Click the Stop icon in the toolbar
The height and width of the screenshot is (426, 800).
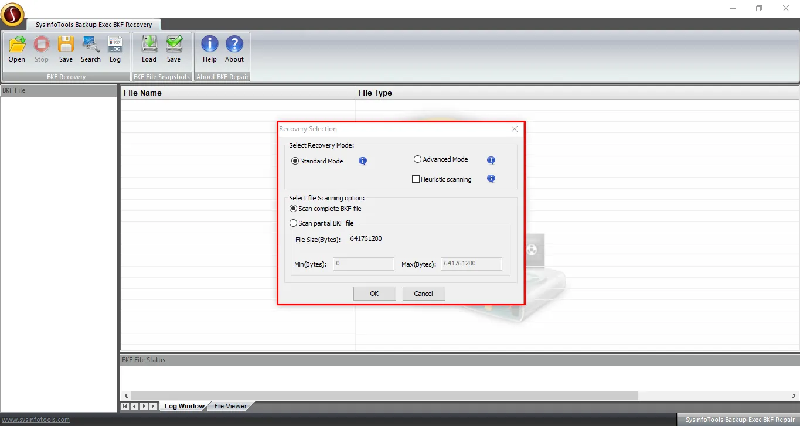tap(42, 49)
